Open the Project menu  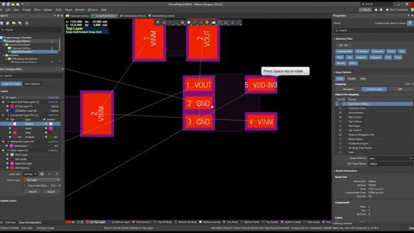pyautogui.click(x=27, y=10)
